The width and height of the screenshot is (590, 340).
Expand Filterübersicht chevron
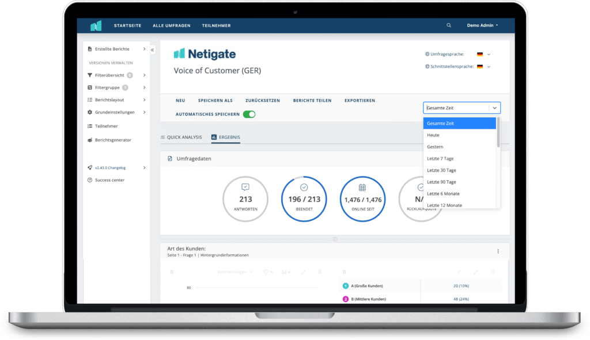144,75
